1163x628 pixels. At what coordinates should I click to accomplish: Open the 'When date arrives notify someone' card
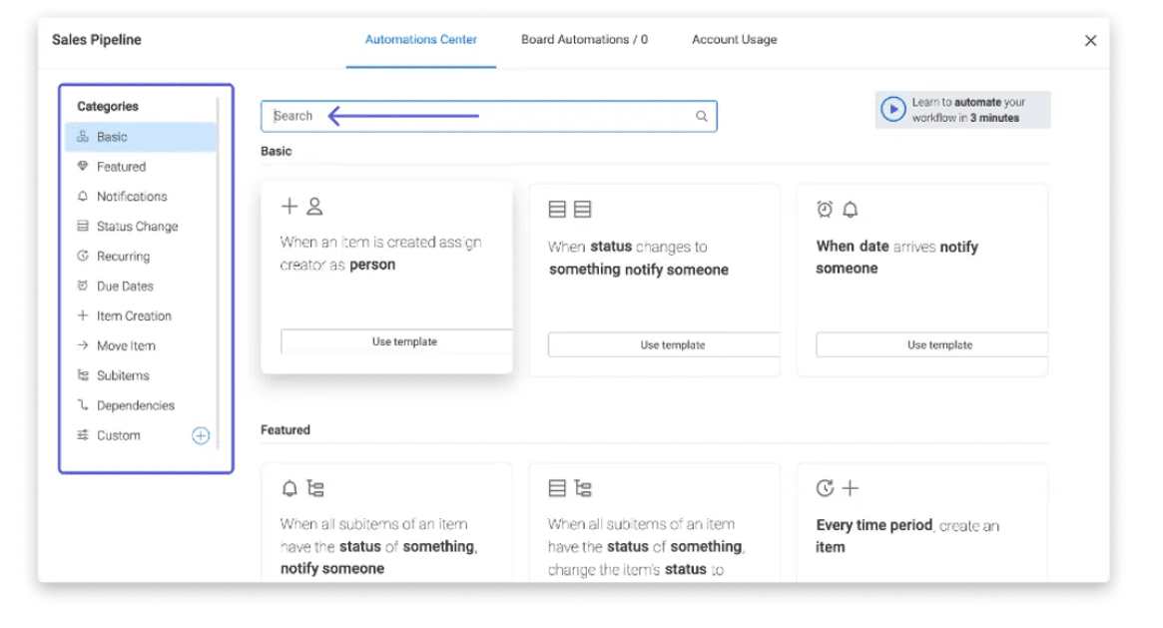pyautogui.click(x=922, y=281)
